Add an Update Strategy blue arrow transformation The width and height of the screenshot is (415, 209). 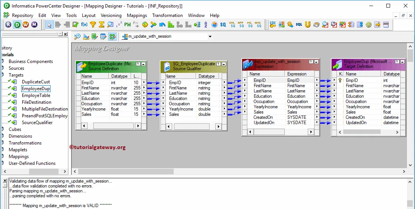(162, 25)
